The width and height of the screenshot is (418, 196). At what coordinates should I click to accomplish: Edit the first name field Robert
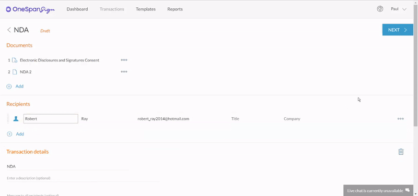click(51, 119)
